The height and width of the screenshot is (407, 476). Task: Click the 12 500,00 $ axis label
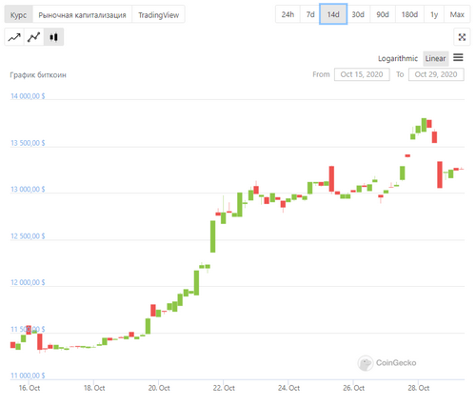pyautogui.click(x=28, y=235)
